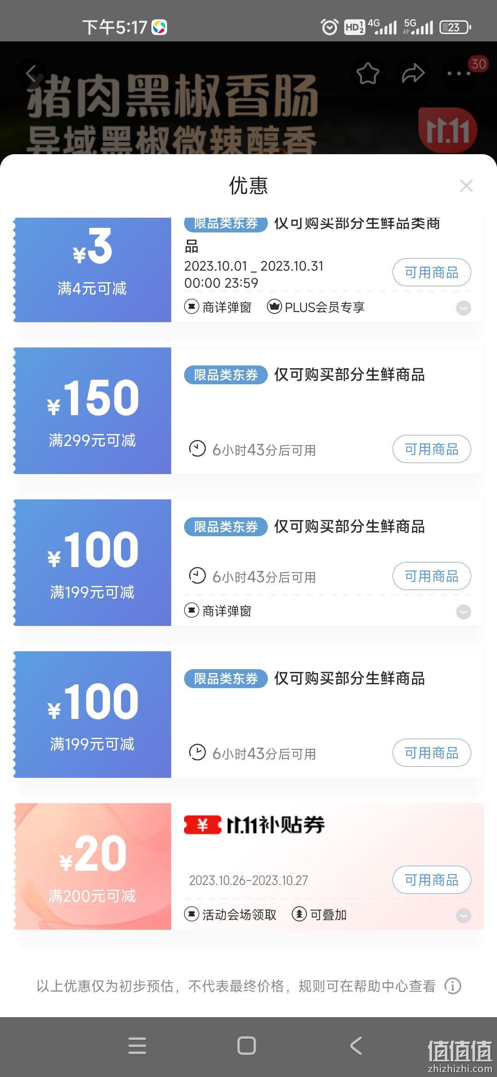The height and width of the screenshot is (1077, 497).
Task: Tap the info icon beside price disclaimer
Action: 453,986
